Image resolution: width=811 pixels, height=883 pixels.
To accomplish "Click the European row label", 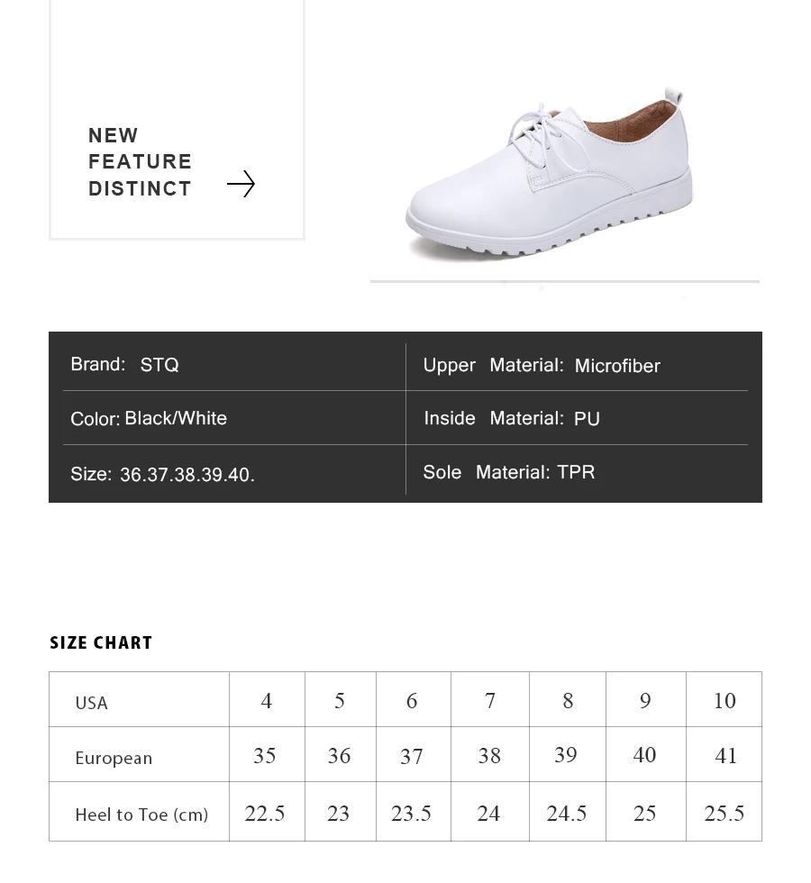I will point(114,758).
